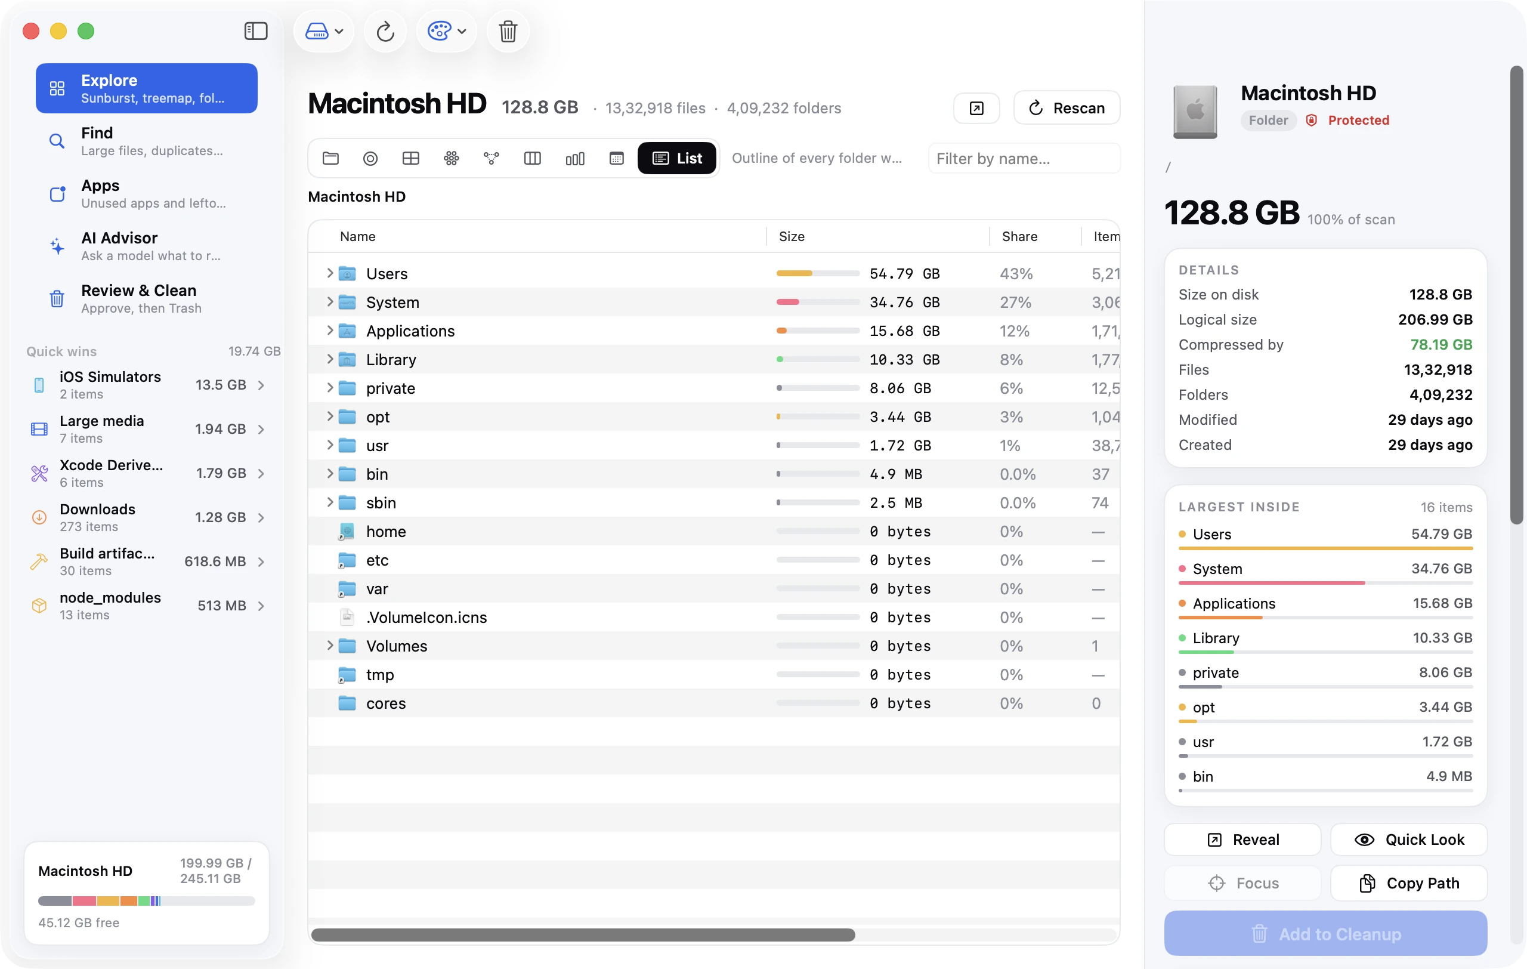Select the Library row in list
This screenshot has width=1527, height=969.
pos(714,360)
